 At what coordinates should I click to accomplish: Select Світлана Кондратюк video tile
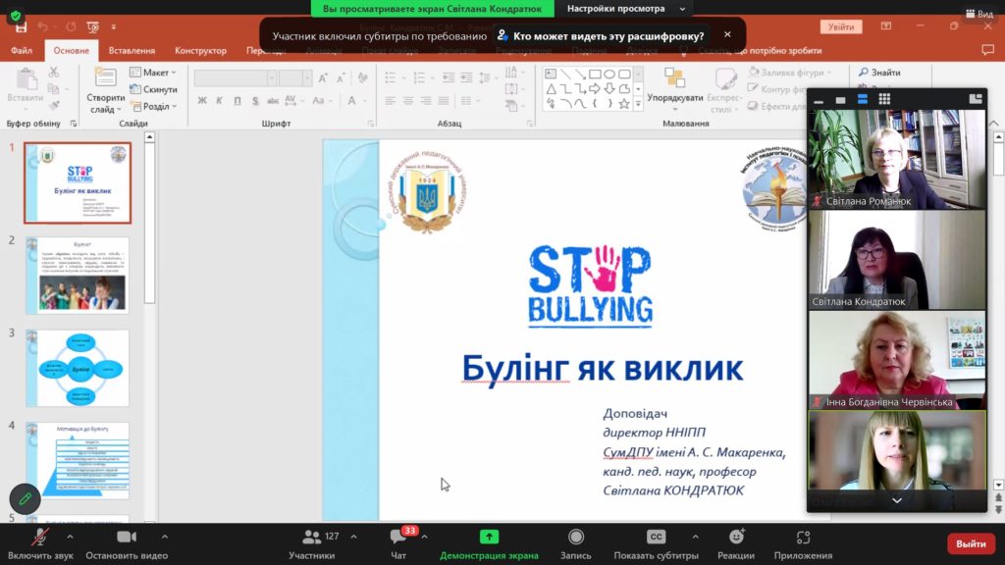897,260
